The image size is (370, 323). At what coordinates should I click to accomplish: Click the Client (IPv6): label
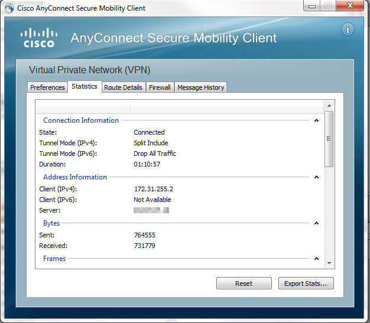point(58,200)
